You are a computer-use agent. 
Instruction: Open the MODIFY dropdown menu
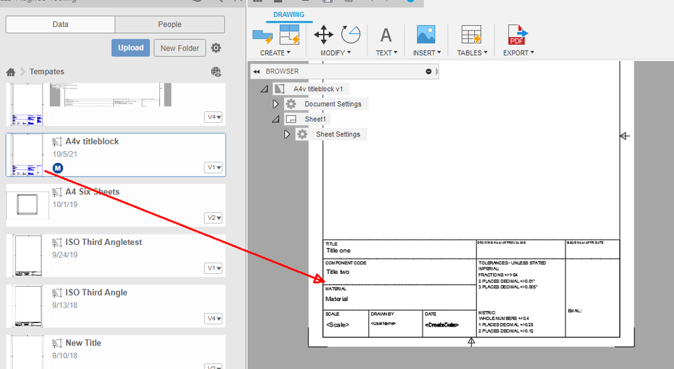(x=335, y=53)
